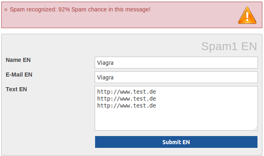Focus the E-Mail EN input field
The image size is (264, 156).
click(176, 77)
